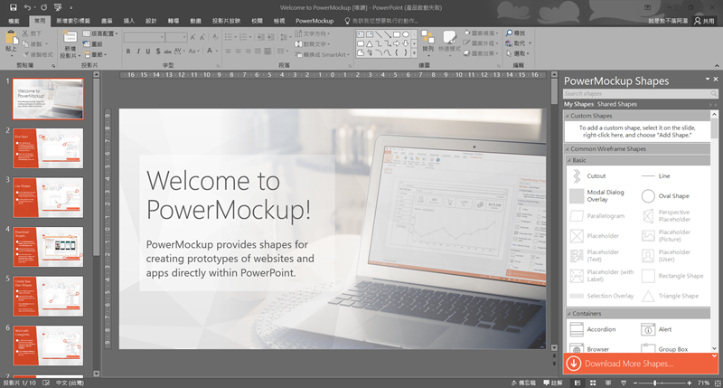
Task: Collapse the Basic shapes category
Action: [x=568, y=160]
